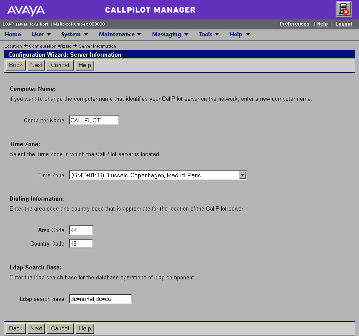Open the Preferences link
Viewport: 359px width, 336px height.
coord(295,24)
